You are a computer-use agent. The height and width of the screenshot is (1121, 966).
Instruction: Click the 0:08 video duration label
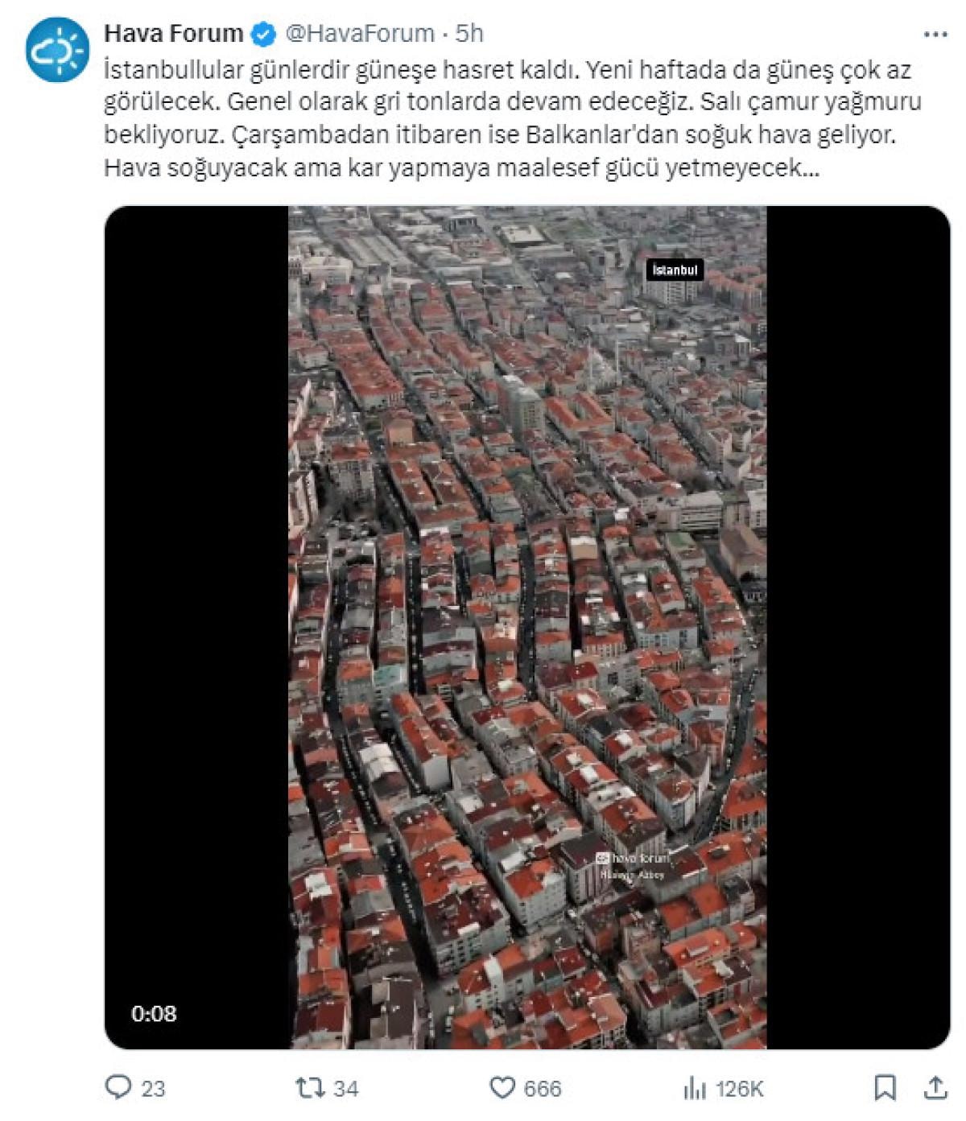154,1013
